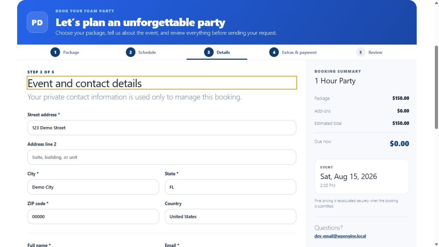Click the ZIP code field

point(93,216)
